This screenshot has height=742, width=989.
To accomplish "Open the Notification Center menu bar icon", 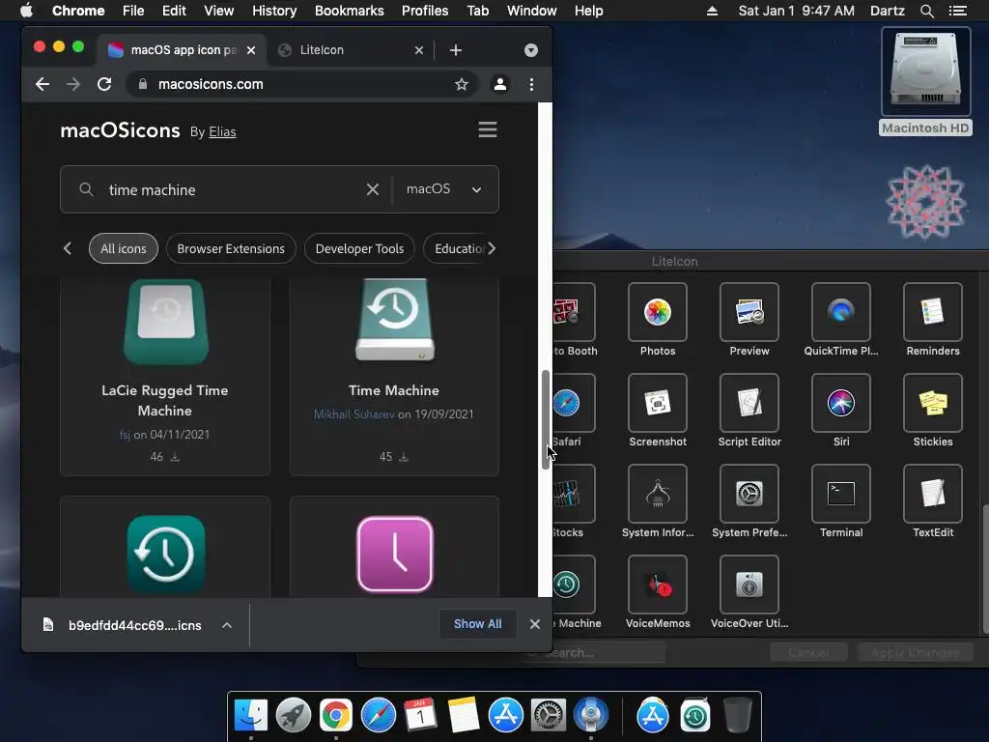I will pyautogui.click(x=958, y=11).
